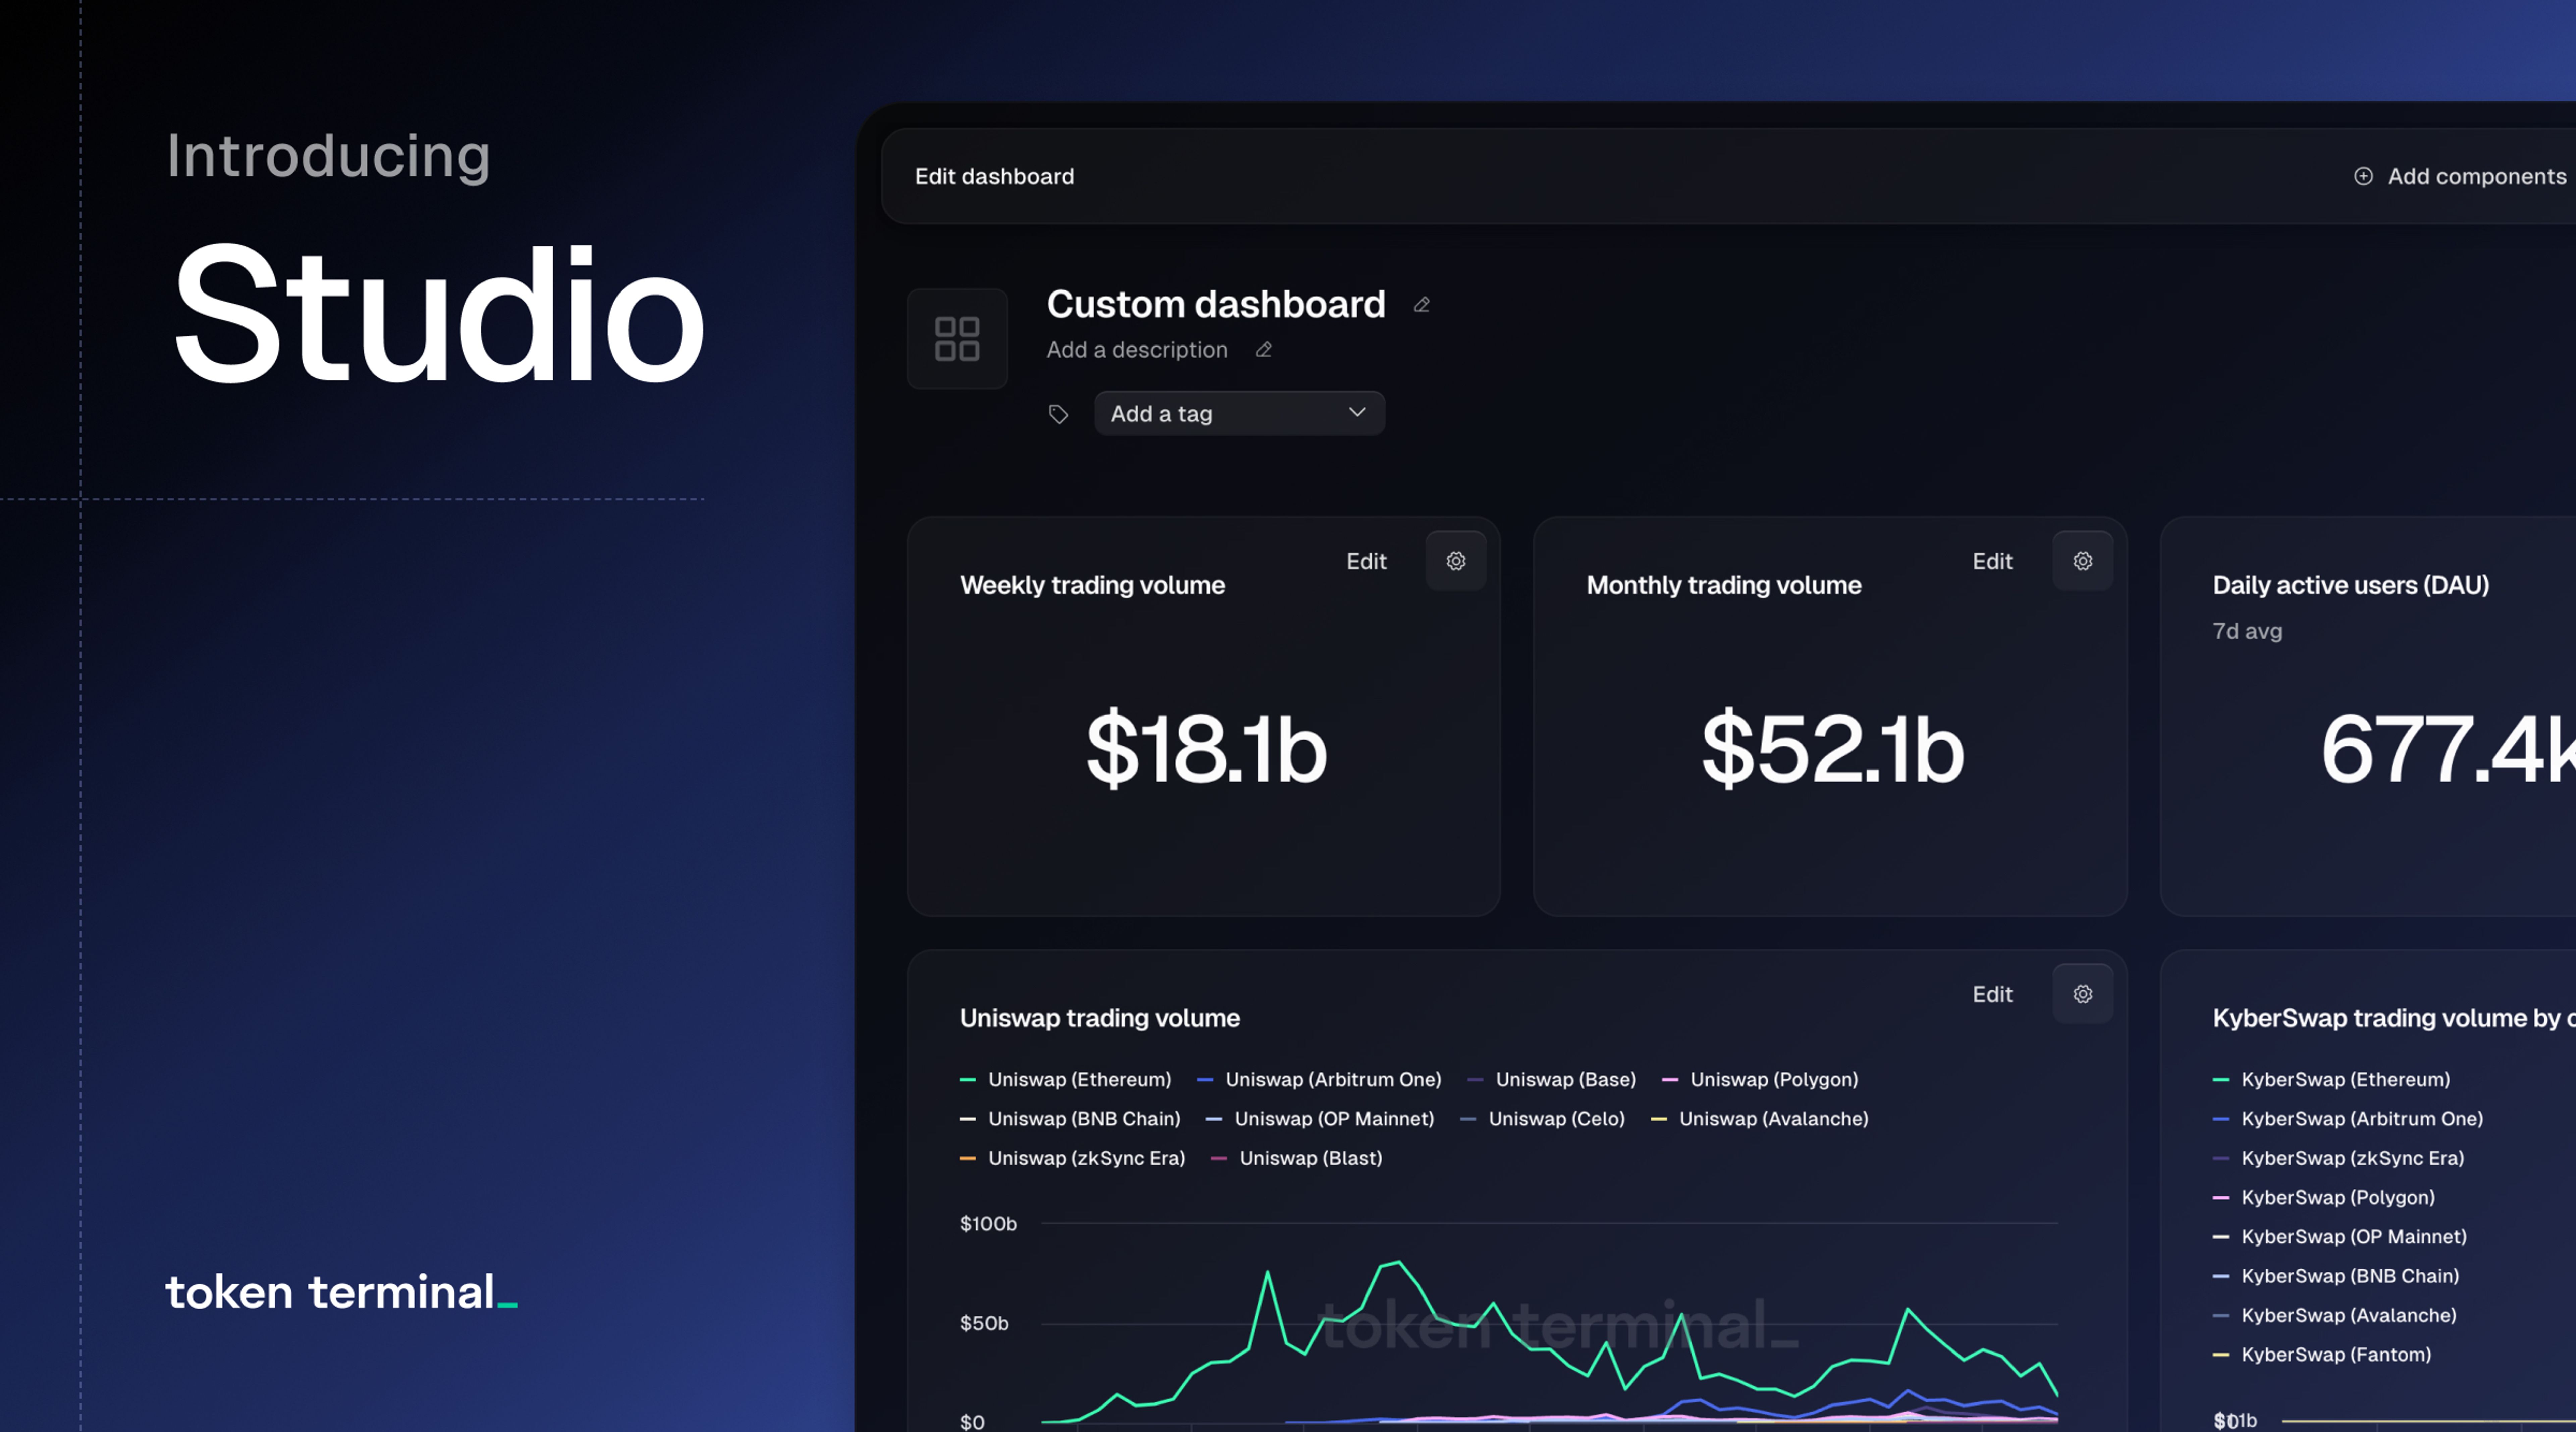Click Edit on the Weekly trading volume card
The height and width of the screenshot is (1432, 2576).
[x=1366, y=561]
